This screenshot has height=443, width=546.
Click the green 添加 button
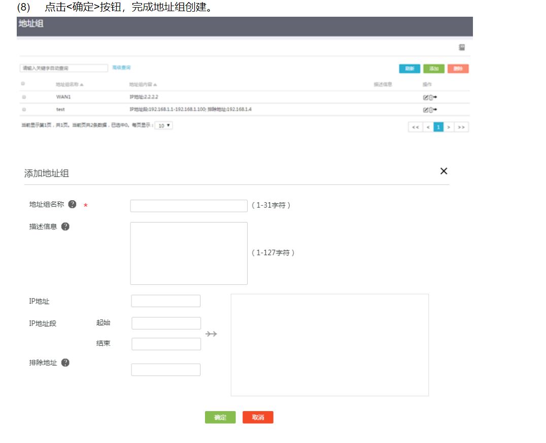point(434,68)
